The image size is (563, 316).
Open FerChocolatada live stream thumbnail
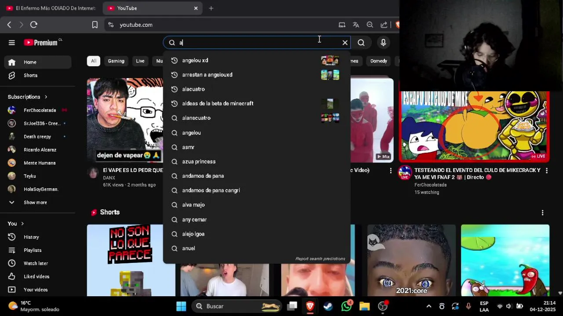tap(474, 126)
